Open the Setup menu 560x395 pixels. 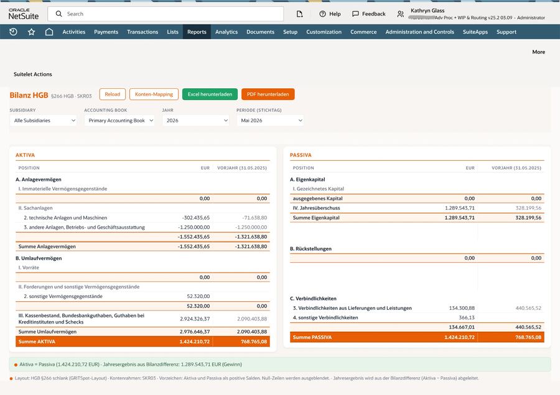click(x=291, y=32)
